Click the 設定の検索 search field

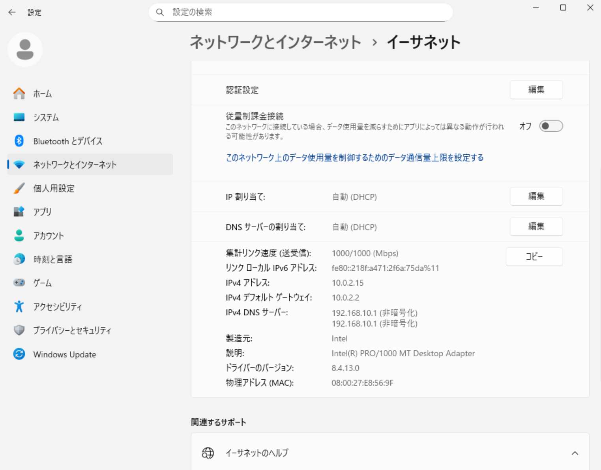point(308,12)
